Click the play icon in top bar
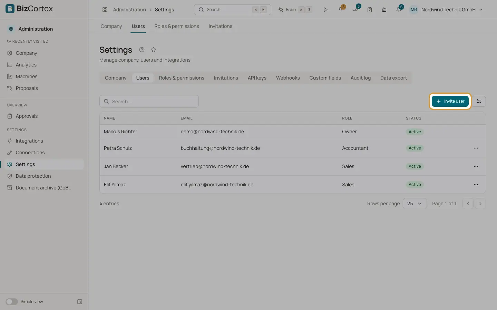497x310 pixels. [x=325, y=10]
